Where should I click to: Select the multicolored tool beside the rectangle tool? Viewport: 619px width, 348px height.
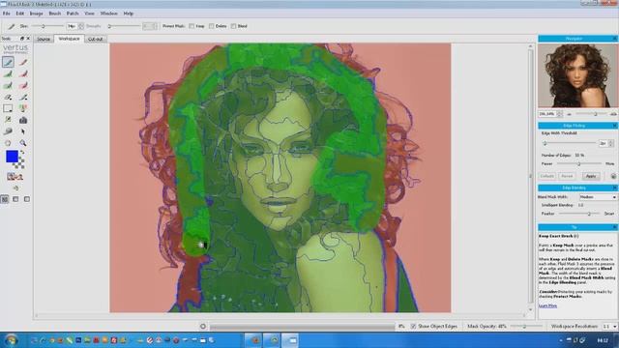coord(23,108)
